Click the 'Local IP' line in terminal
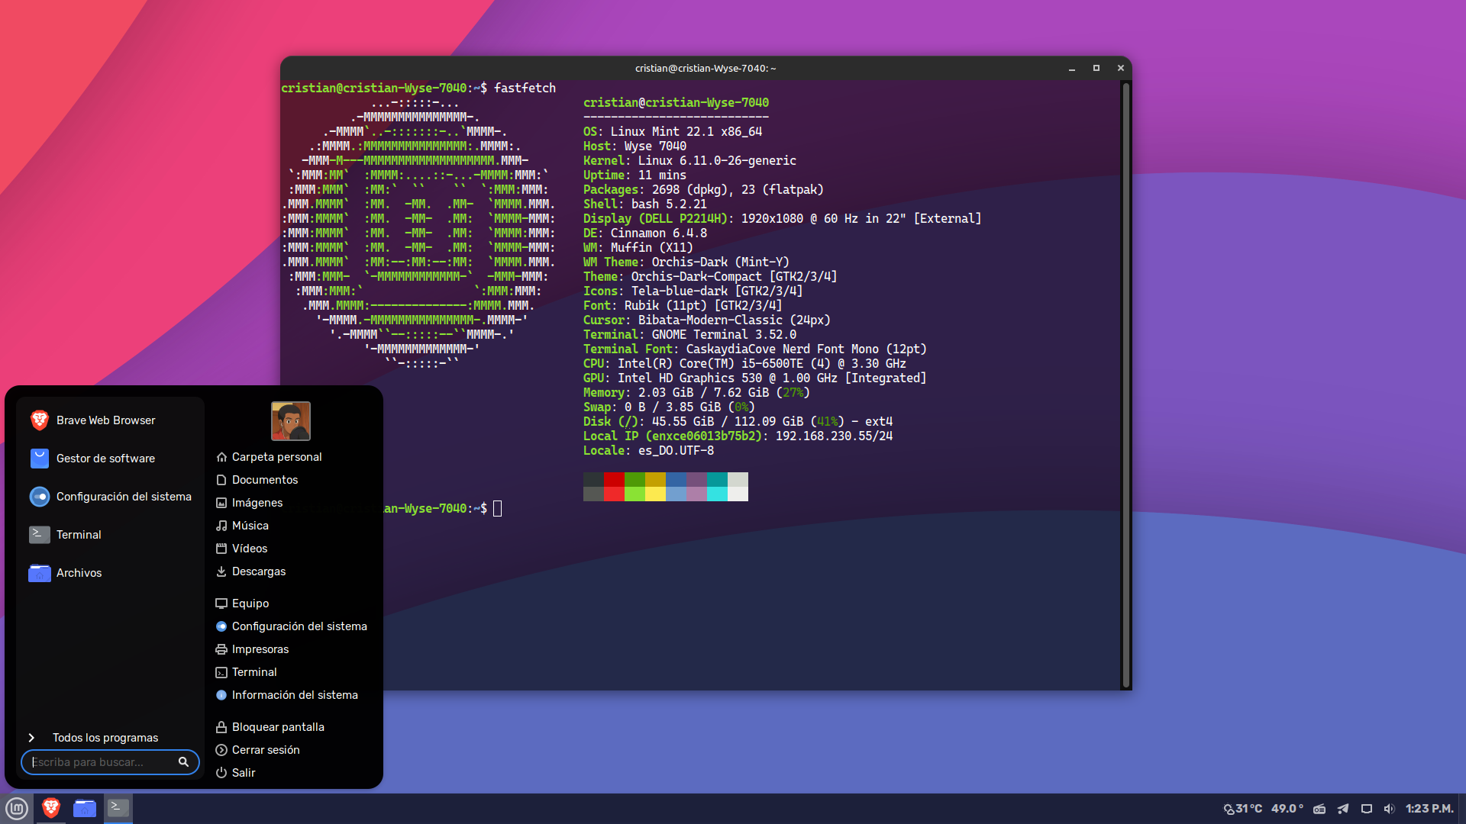 [738, 436]
